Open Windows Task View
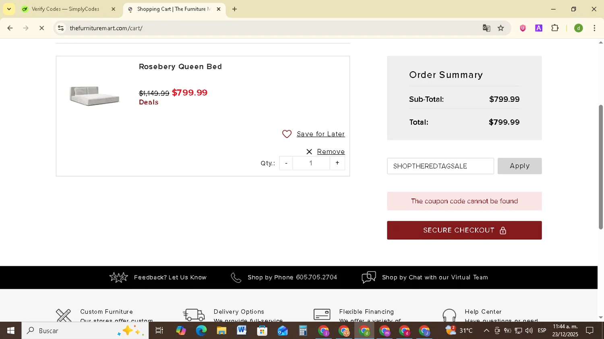 [x=159, y=331]
